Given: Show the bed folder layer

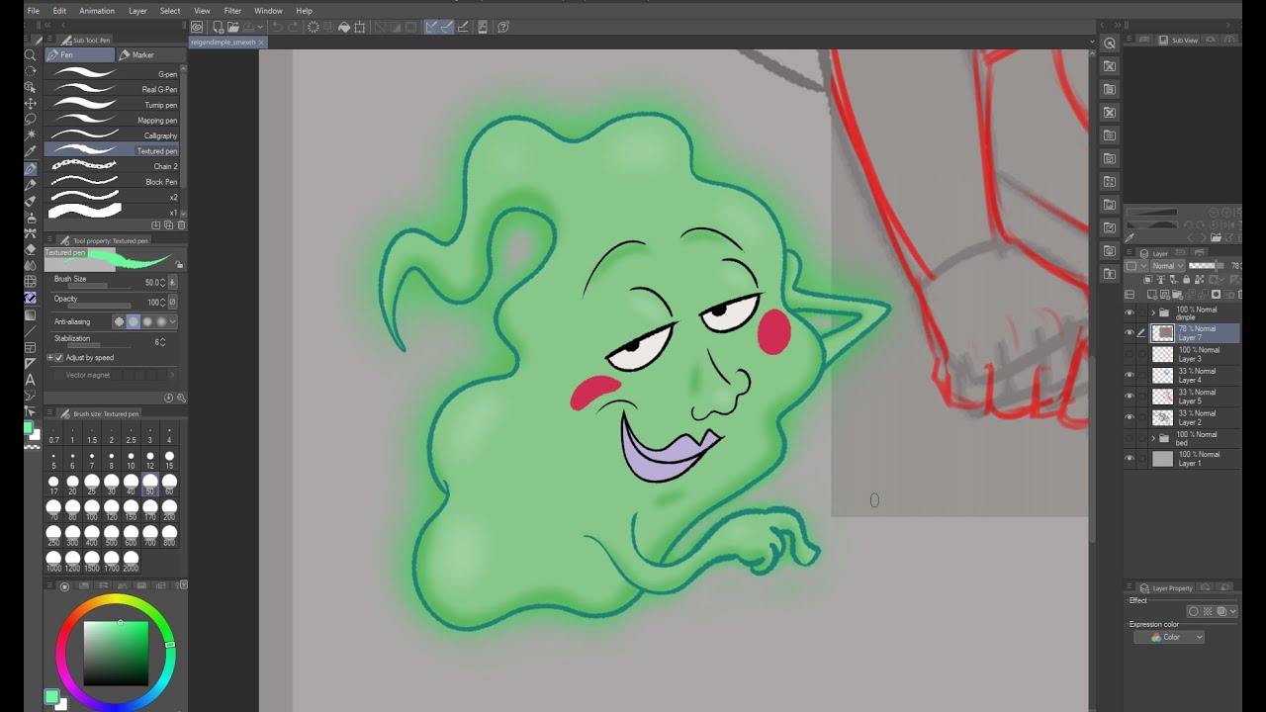Looking at the screenshot, I should tap(1130, 437).
